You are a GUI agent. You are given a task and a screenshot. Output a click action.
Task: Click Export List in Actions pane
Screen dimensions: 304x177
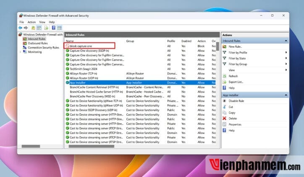coord(236,82)
